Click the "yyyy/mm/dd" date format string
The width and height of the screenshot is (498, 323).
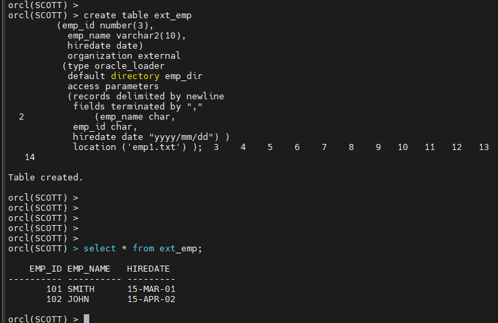pyautogui.click(x=180, y=137)
